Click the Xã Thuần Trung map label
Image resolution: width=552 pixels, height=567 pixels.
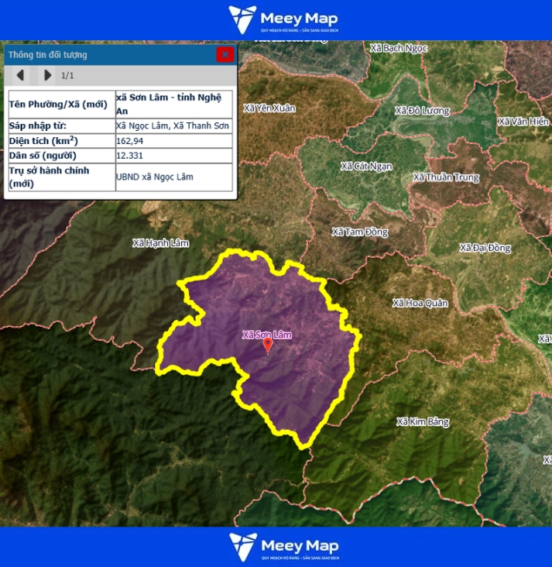[446, 177]
